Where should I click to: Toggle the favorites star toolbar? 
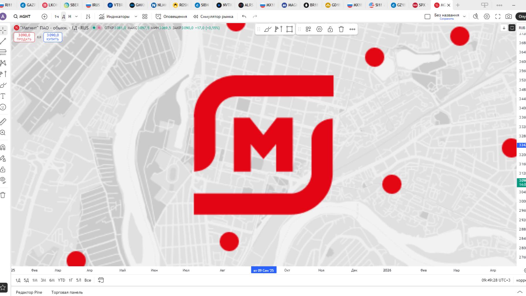(x=3, y=287)
